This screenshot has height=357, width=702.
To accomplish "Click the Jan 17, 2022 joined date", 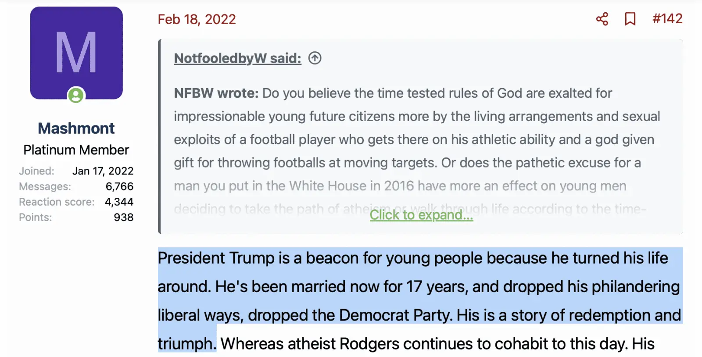I will coord(103,171).
